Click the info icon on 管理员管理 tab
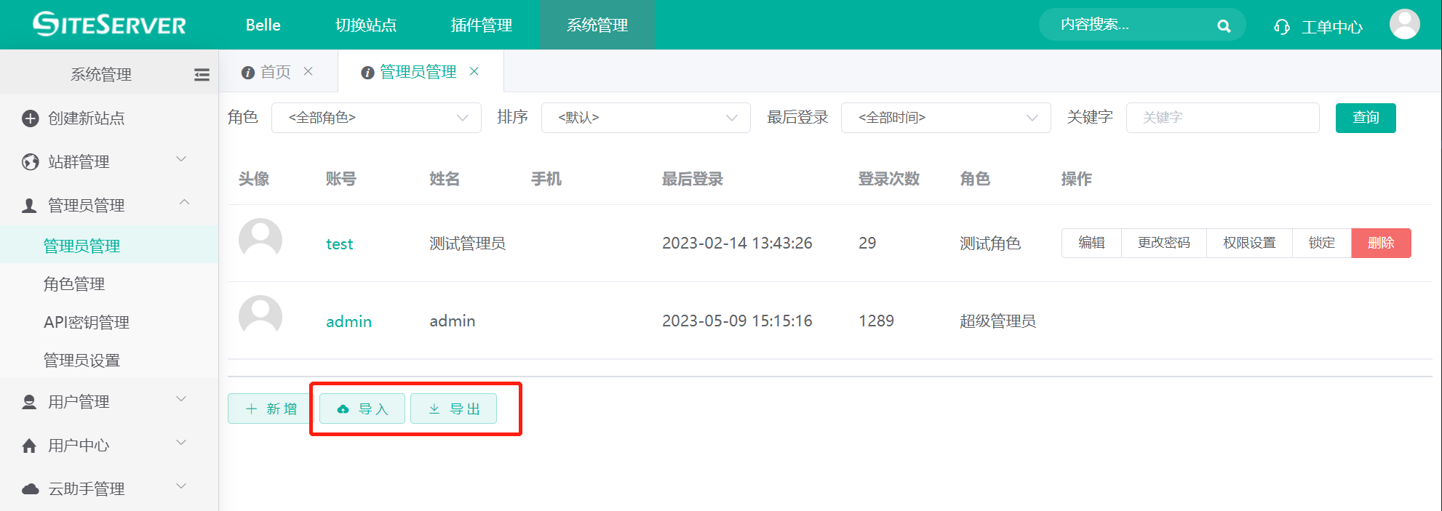1442x511 pixels. coord(367,72)
